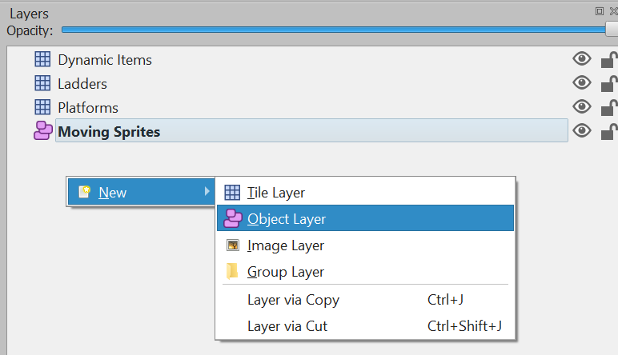Hide the Platforms layer

582,106
